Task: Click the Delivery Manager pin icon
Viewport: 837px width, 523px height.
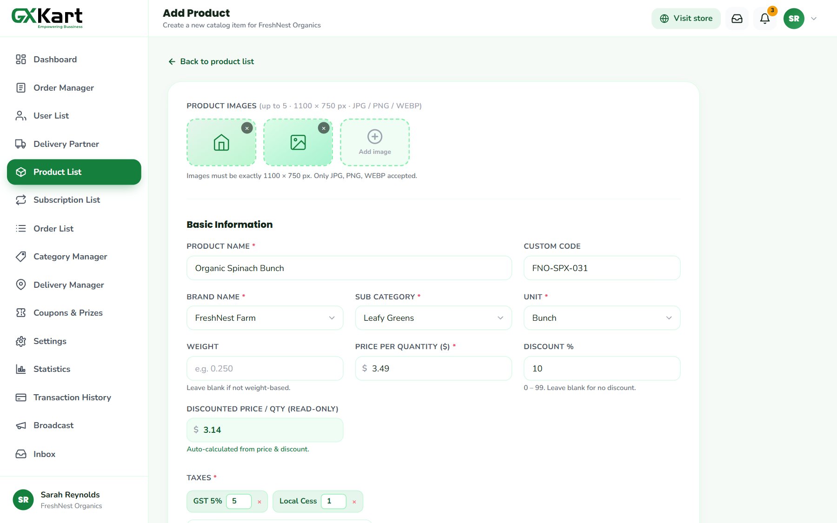Action: [21, 285]
